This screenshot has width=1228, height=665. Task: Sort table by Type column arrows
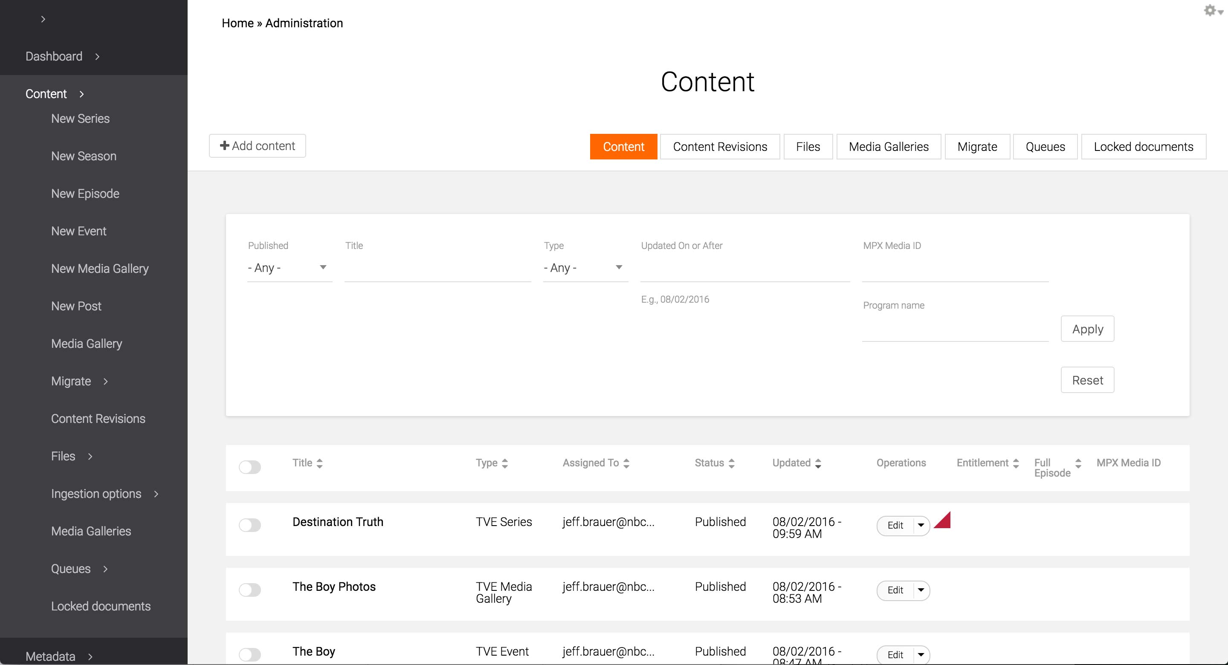coord(505,463)
